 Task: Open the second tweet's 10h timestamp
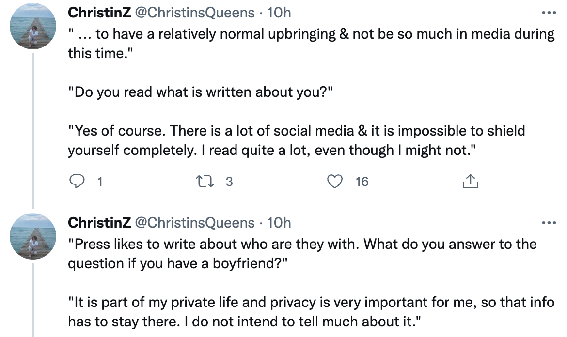279,223
